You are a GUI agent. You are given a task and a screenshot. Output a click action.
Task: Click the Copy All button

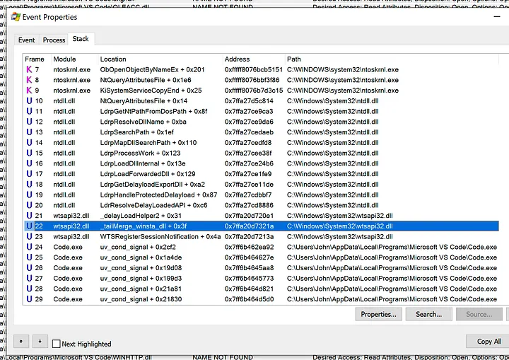(x=488, y=341)
